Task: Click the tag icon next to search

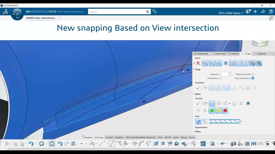Action: [155, 11]
